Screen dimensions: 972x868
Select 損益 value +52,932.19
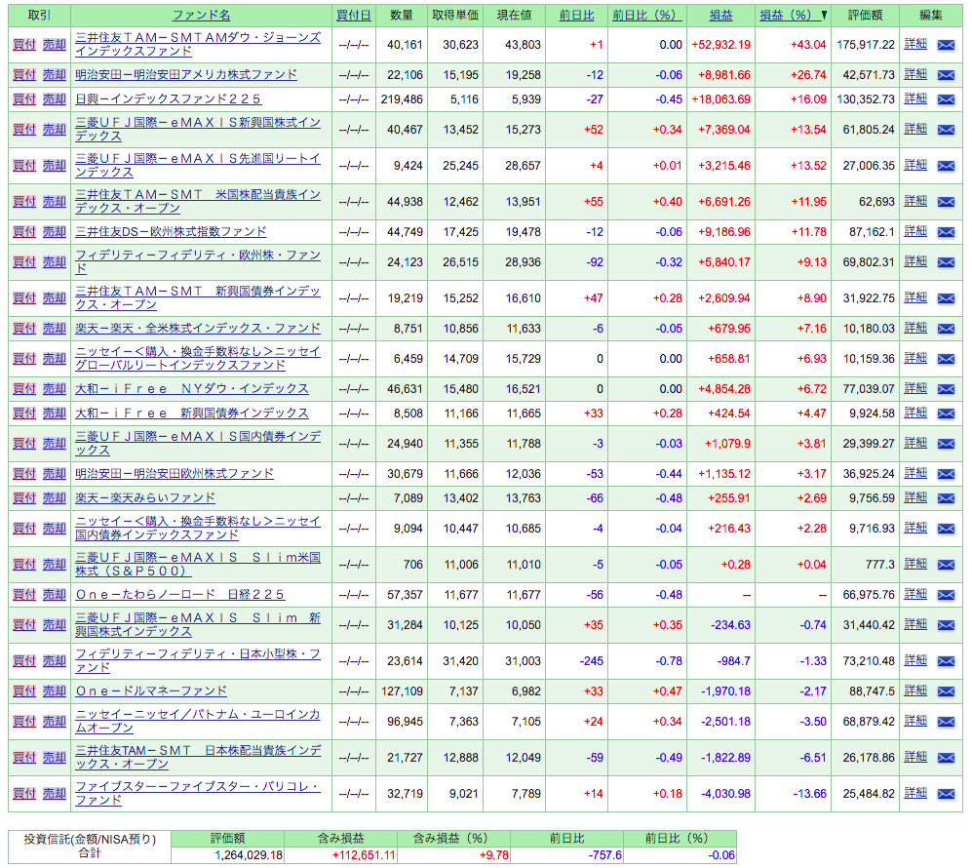click(x=720, y=45)
